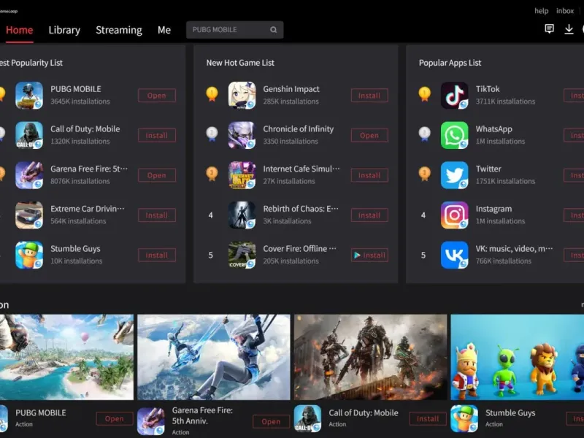This screenshot has width=584, height=438.
Task: Install Cover Fire: Offline
Action: click(x=369, y=255)
